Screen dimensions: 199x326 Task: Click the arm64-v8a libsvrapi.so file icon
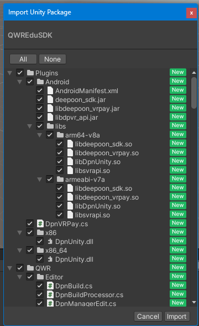(x=70, y=171)
